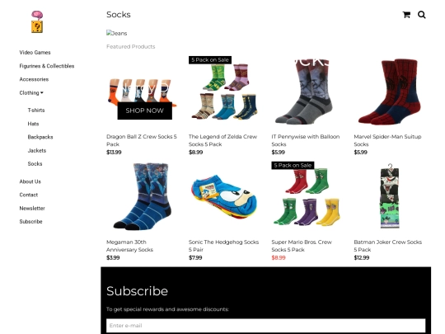
Task: Select Accessories in sidebar
Action: point(34,79)
